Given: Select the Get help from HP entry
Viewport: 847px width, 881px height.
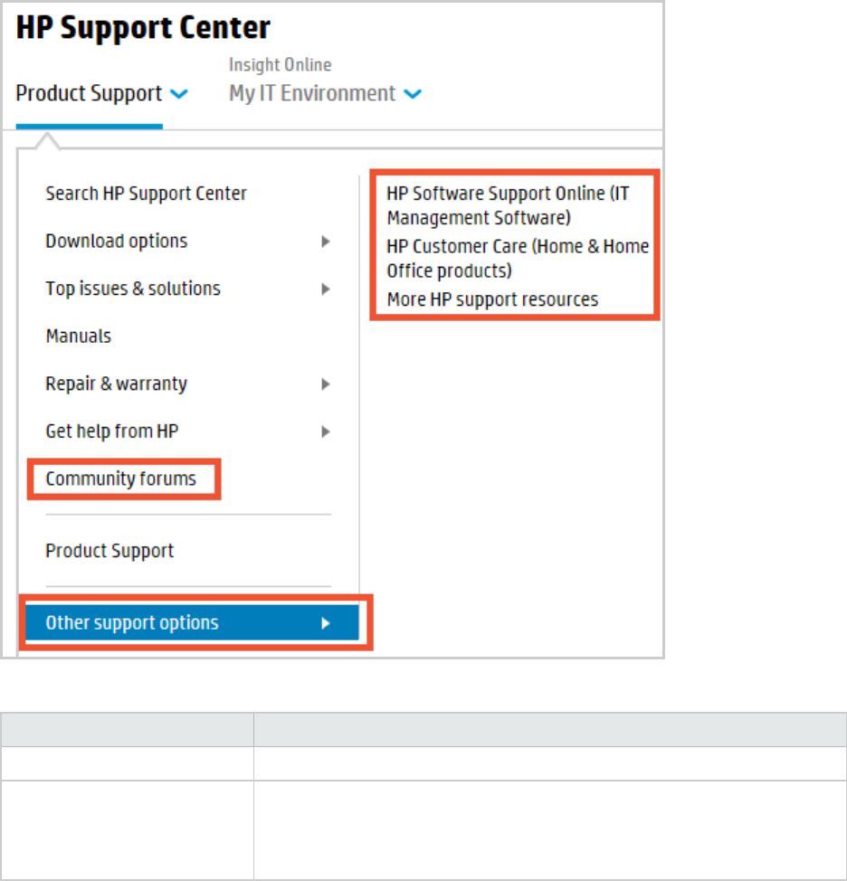Looking at the screenshot, I should 111,431.
